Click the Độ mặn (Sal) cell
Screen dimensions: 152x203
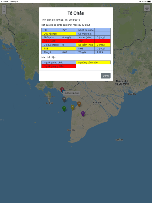[85, 34]
